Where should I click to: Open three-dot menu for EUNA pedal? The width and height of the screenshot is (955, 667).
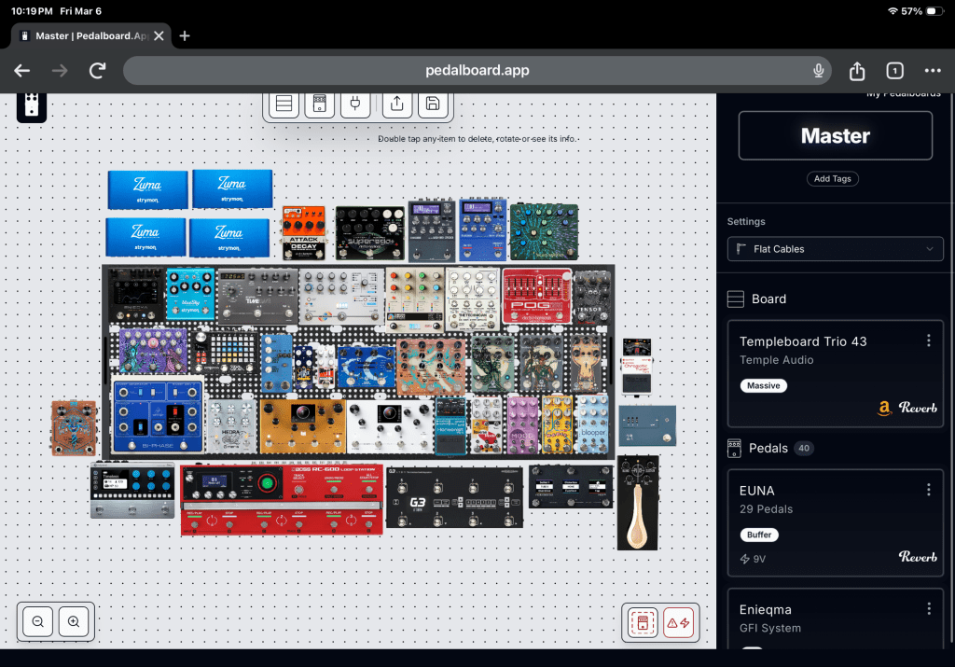[x=928, y=490]
